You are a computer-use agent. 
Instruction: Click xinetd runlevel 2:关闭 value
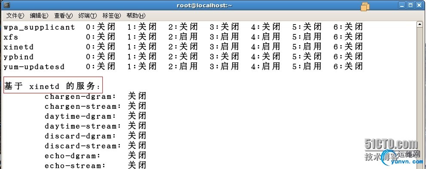point(183,47)
